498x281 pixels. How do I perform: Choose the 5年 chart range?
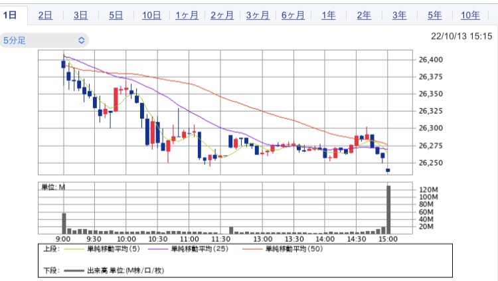tap(435, 15)
